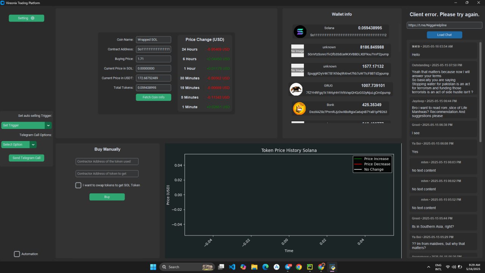The height and width of the screenshot is (273, 485).
Task: Focus the Buying Price input field
Action: click(153, 59)
